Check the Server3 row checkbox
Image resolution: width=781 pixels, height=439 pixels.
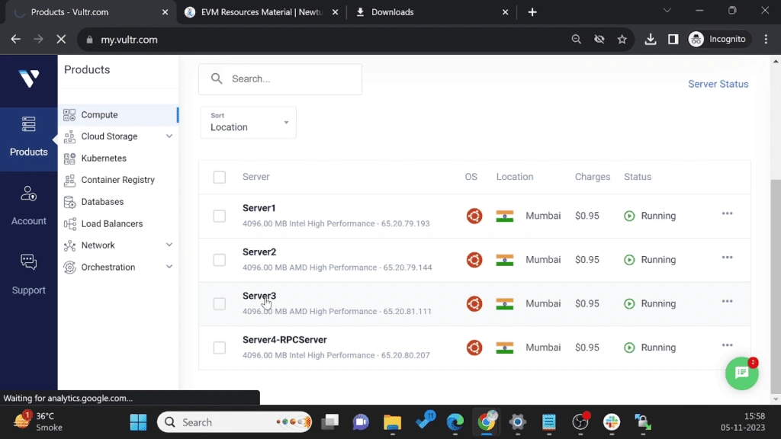point(219,303)
